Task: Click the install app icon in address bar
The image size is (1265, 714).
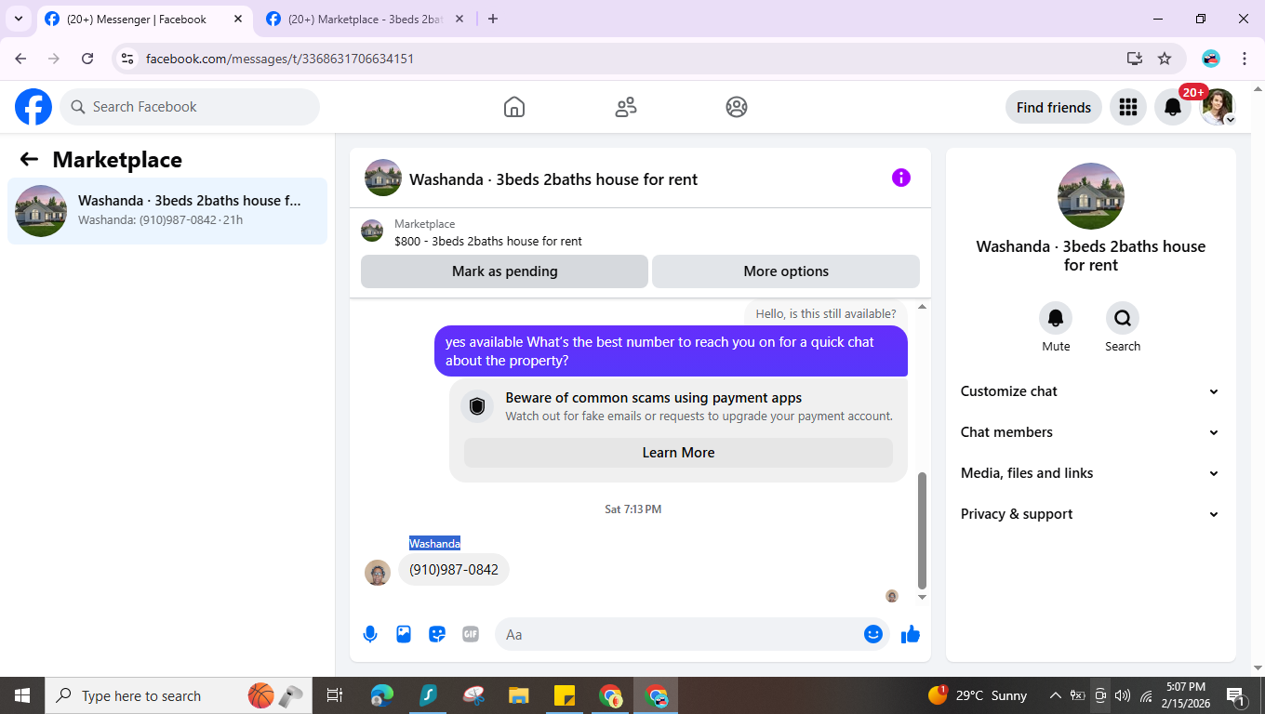Action: [1135, 59]
